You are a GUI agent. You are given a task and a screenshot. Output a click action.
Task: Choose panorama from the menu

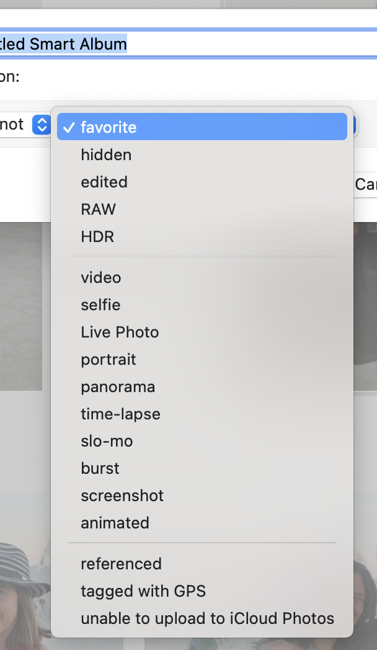pyautogui.click(x=118, y=386)
